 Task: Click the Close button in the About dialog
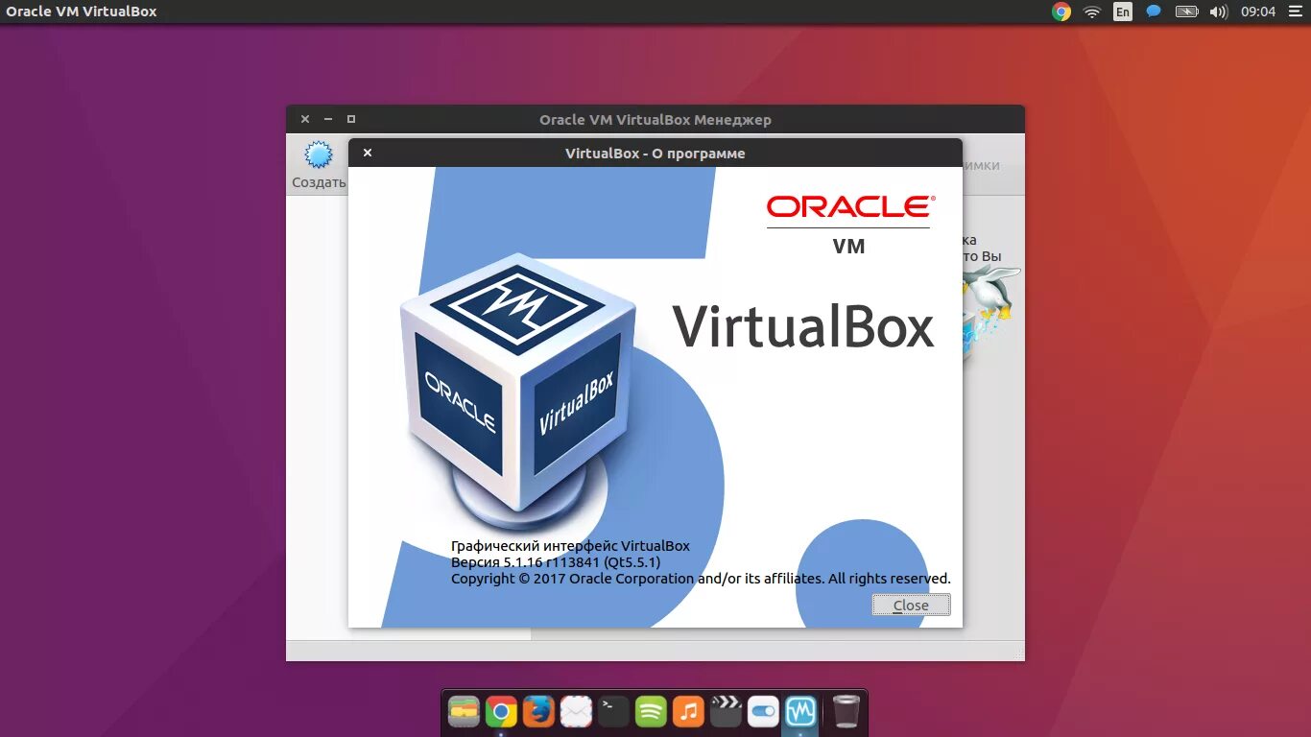click(x=911, y=605)
